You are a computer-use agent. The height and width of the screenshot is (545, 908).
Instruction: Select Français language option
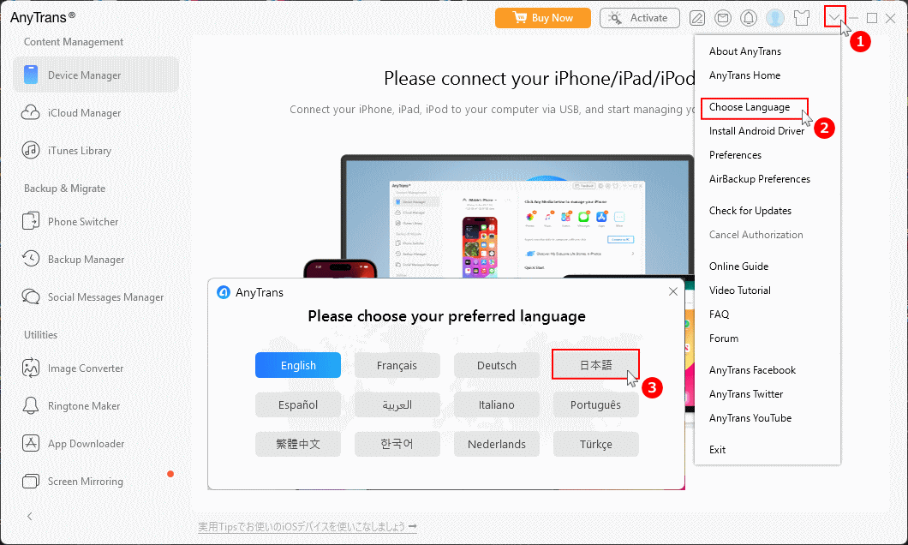tap(397, 365)
